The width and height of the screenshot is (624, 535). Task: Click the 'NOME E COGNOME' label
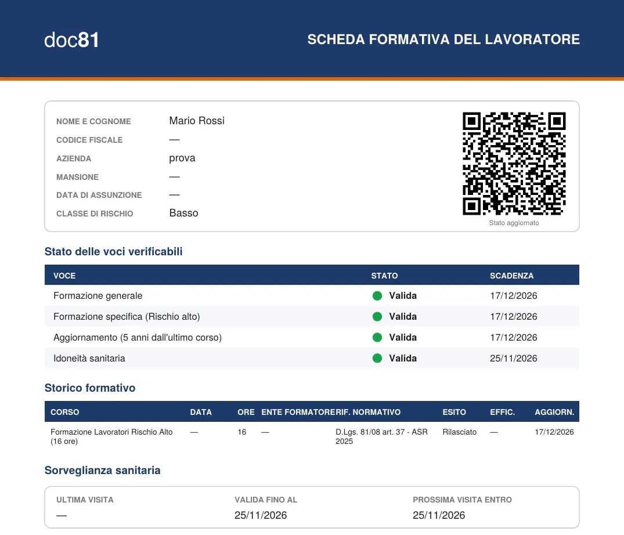click(x=93, y=121)
